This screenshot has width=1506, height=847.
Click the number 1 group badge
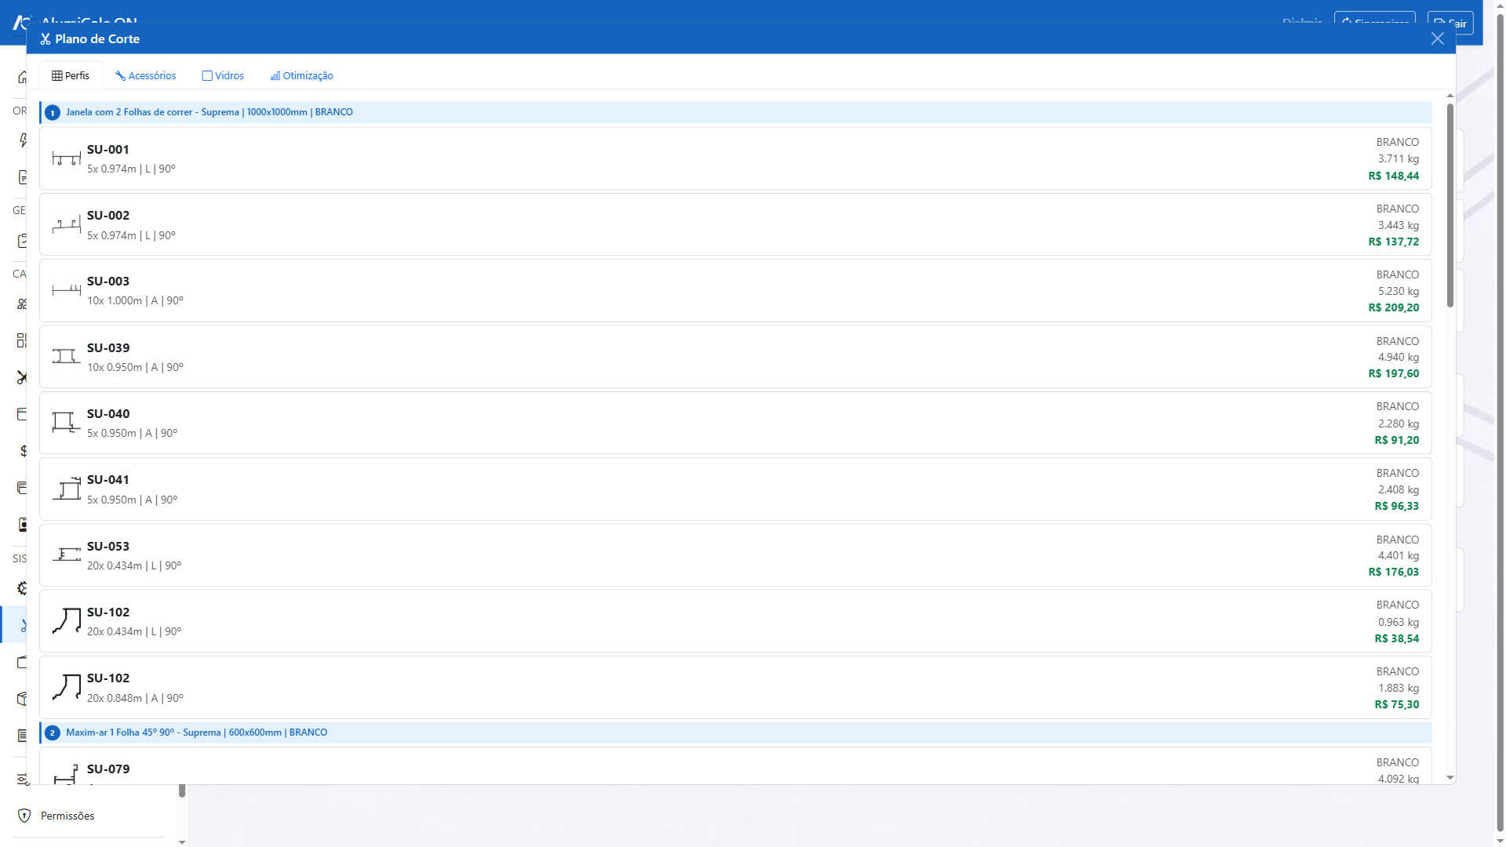click(x=53, y=113)
